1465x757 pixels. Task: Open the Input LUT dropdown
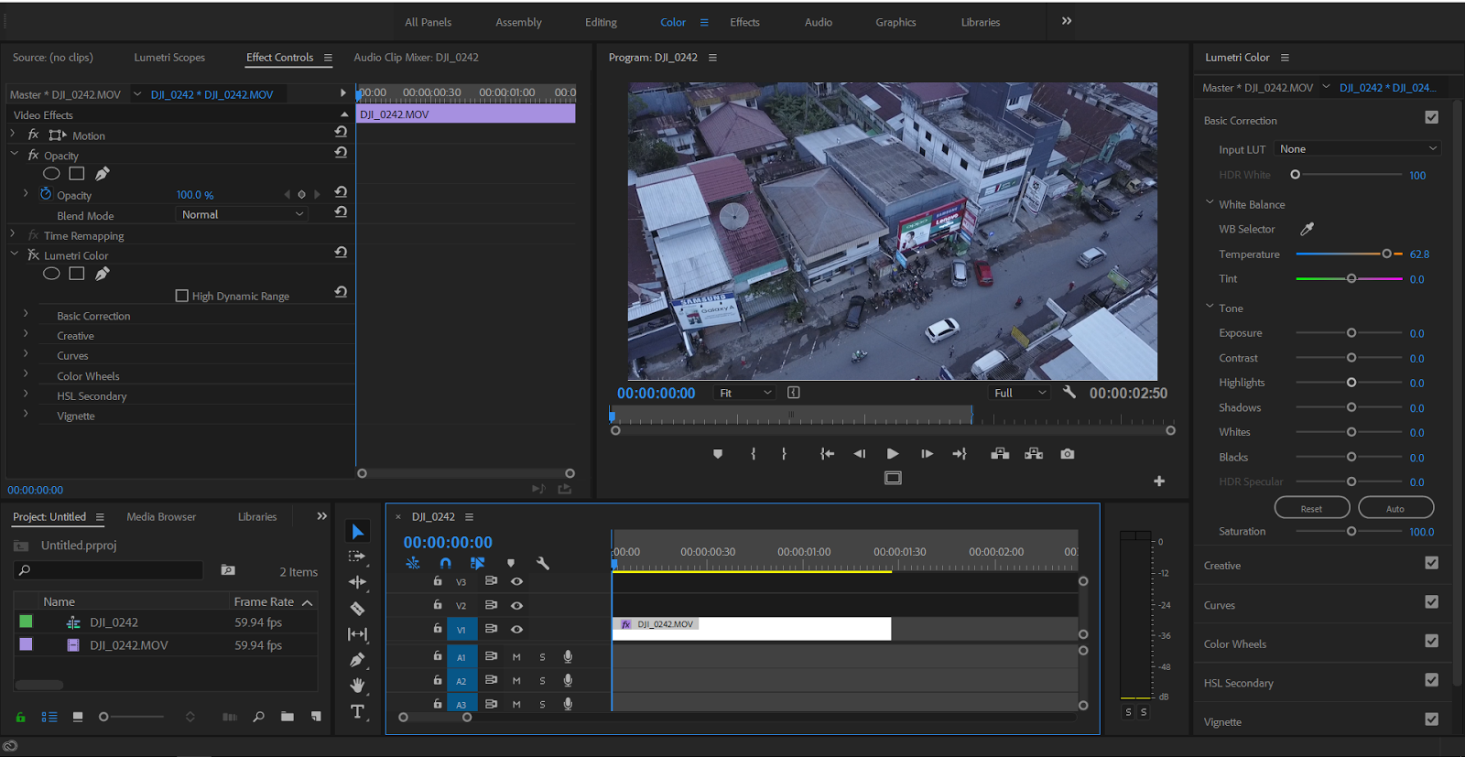click(1358, 149)
